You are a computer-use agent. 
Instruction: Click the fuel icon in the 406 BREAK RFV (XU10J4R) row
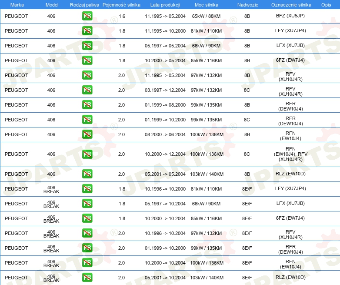(x=87, y=233)
